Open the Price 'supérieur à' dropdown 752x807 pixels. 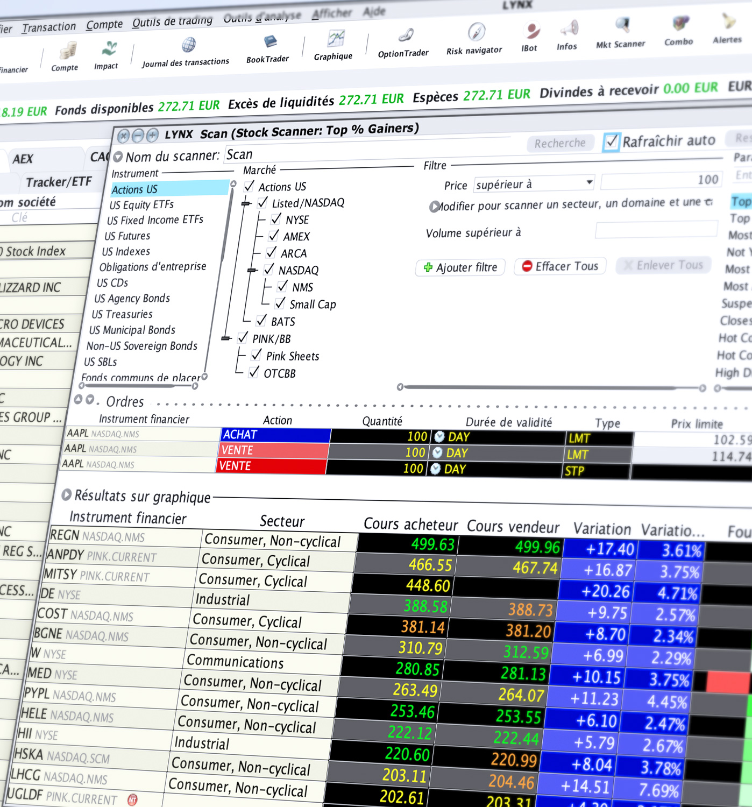coord(535,184)
